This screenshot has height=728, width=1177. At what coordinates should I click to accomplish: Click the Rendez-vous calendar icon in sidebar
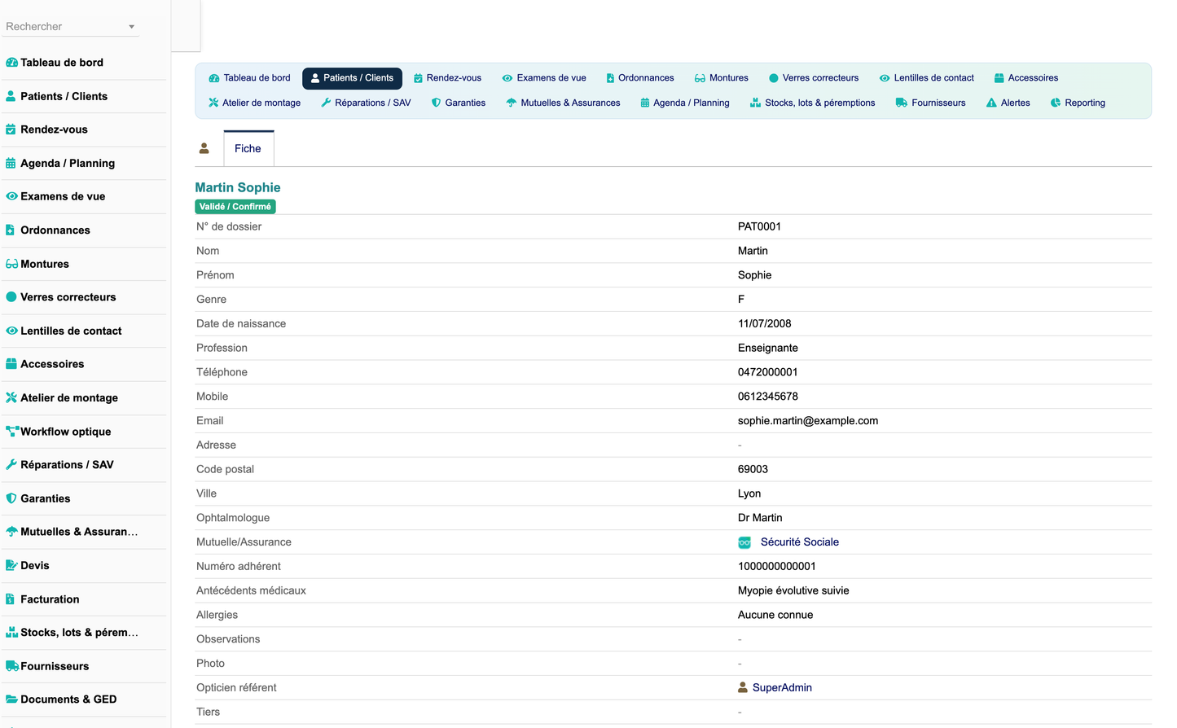11,129
